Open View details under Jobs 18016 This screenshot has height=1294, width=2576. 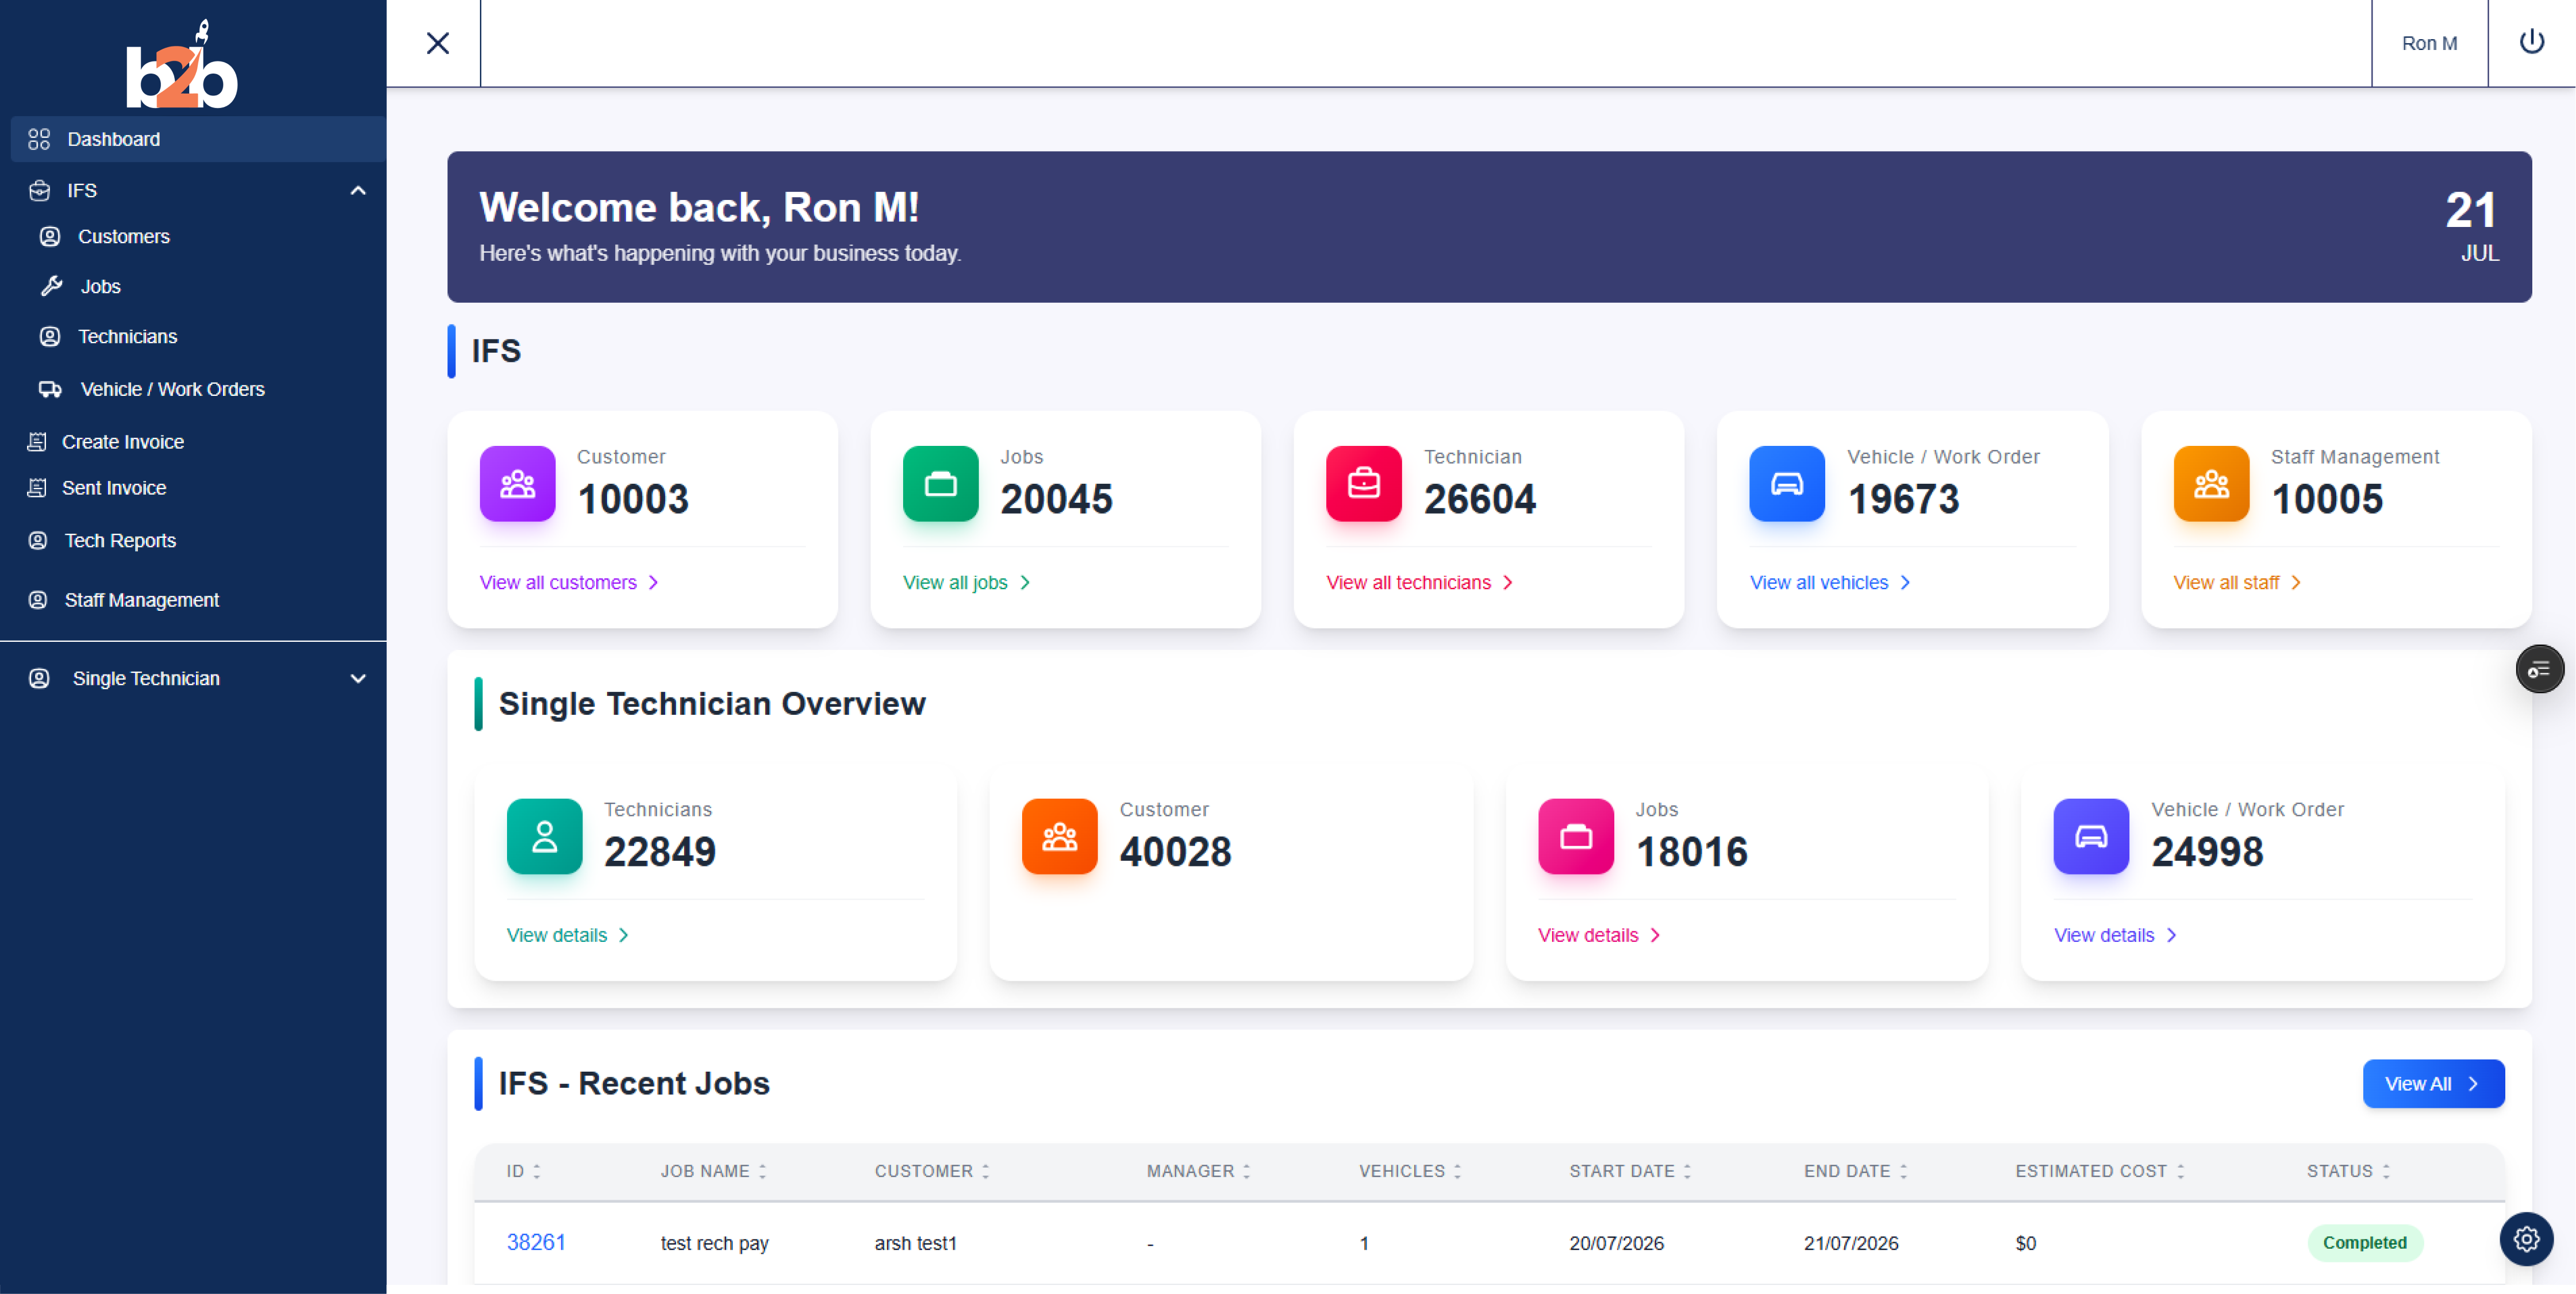coord(1599,934)
